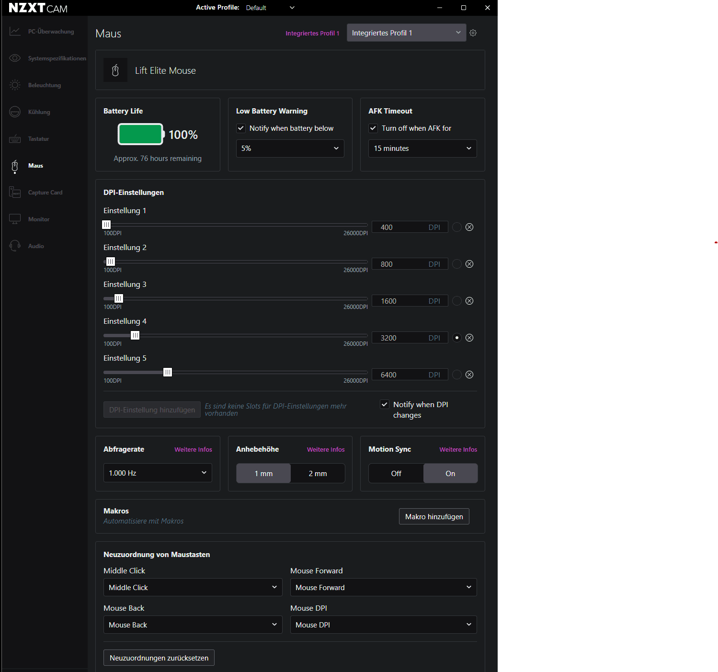Open Mouse DPI remap dropdown
The height and width of the screenshot is (672, 718).
(x=383, y=625)
